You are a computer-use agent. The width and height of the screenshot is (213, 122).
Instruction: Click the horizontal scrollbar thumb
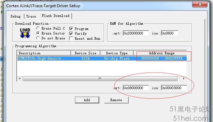coord(100,78)
